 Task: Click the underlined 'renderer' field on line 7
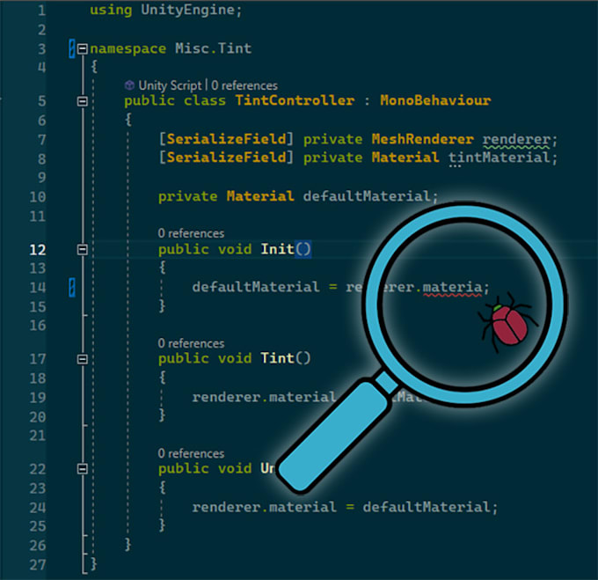click(x=517, y=140)
